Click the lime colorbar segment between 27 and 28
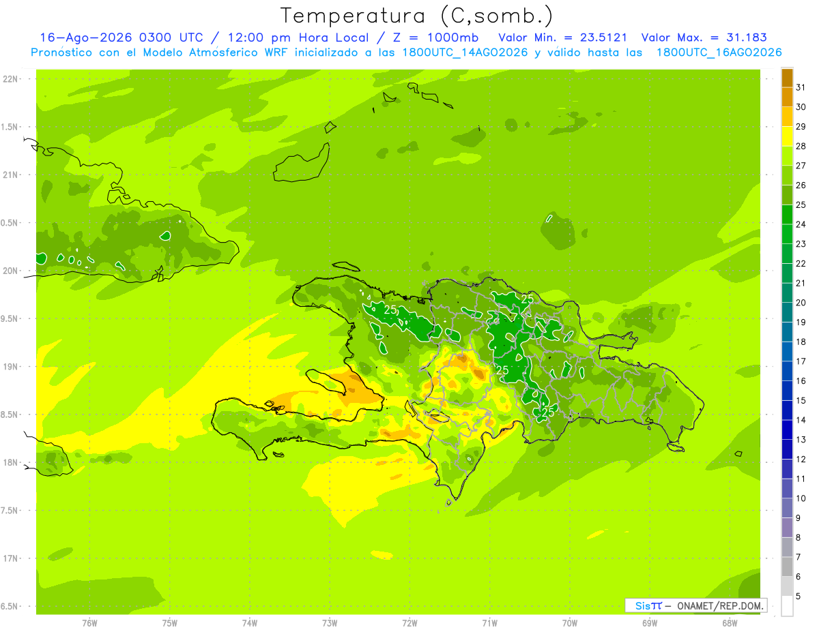 click(787, 155)
